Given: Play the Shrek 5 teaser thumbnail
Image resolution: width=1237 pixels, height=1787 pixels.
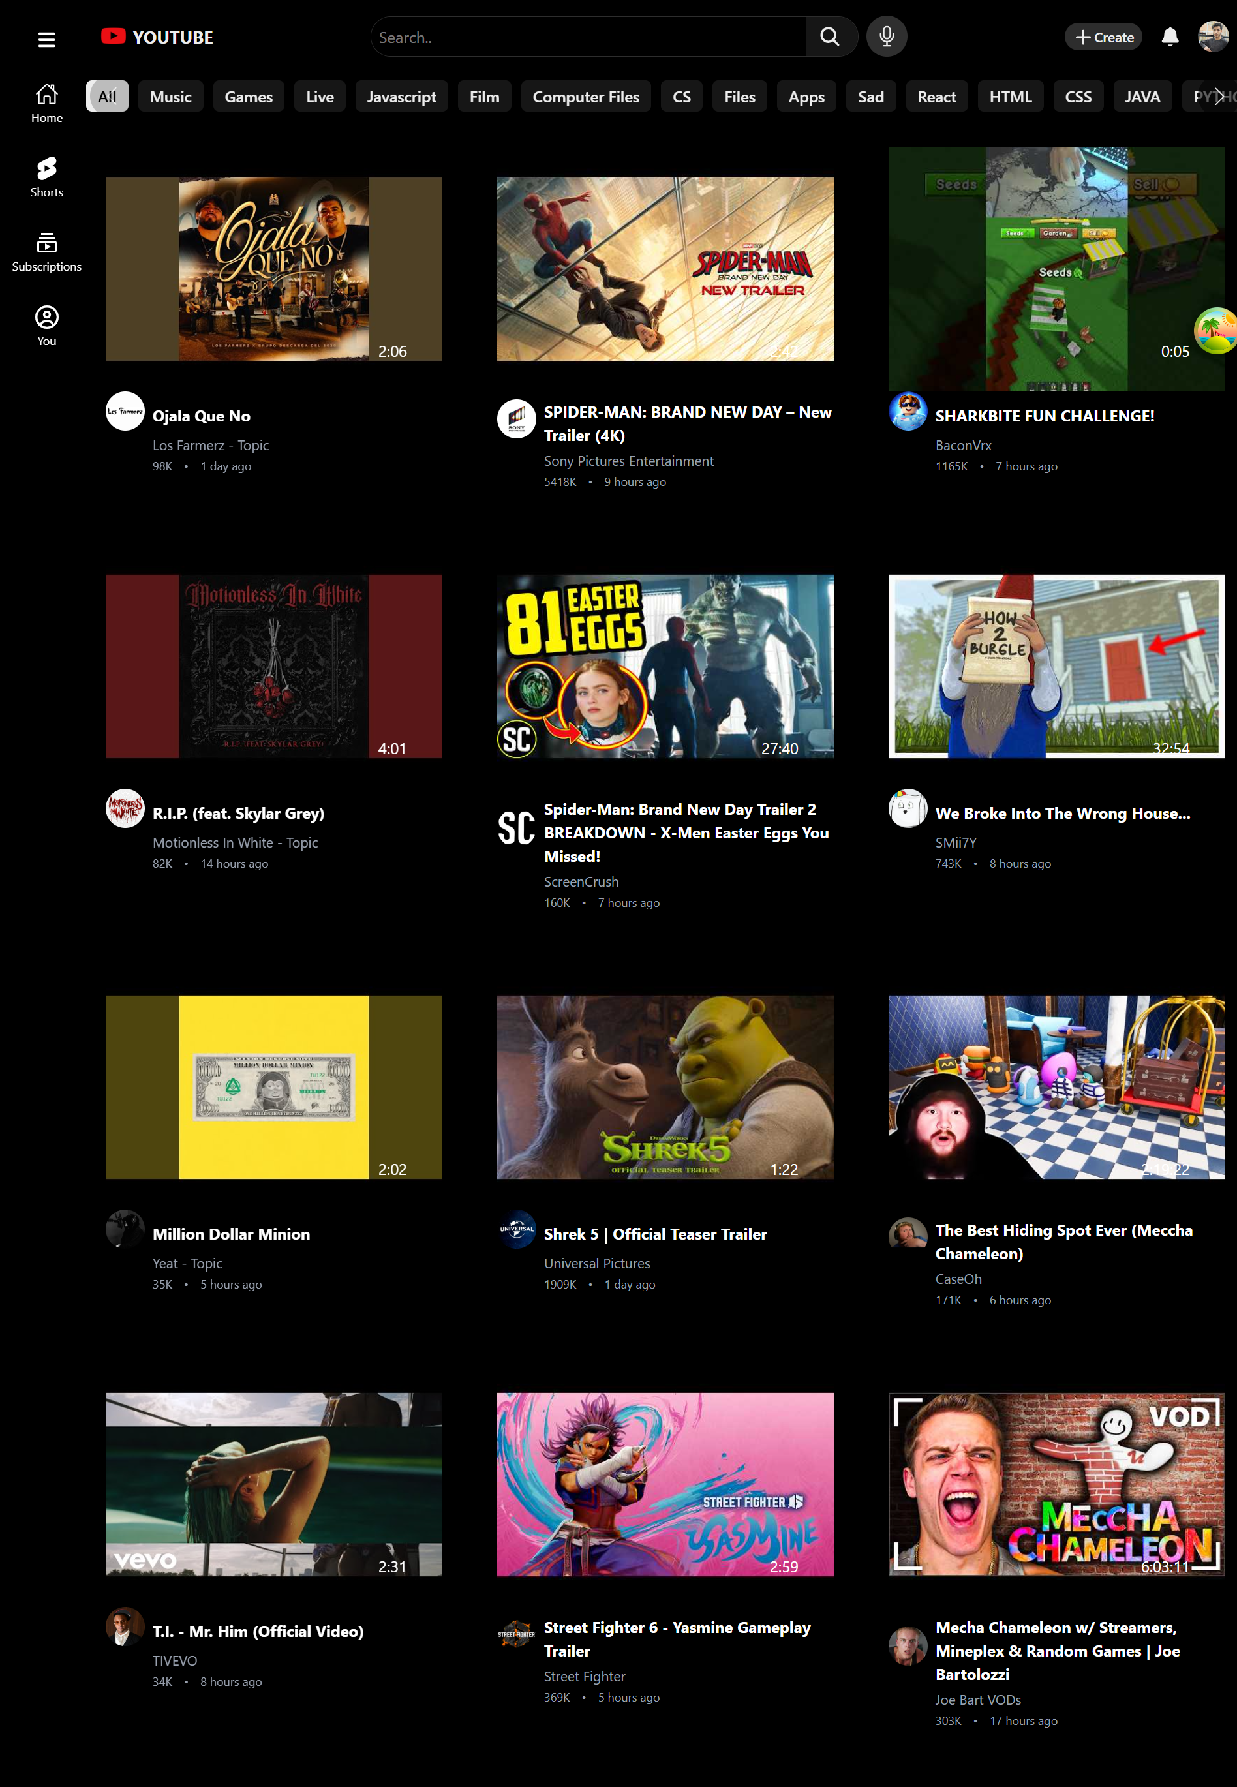Looking at the screenshot, I should pyautogui.click(x=665, y=1087).
